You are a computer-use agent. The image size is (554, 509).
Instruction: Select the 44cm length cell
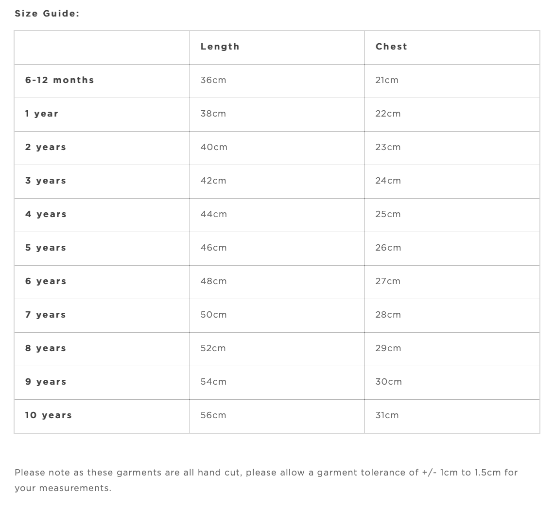(x=214, y=214)
